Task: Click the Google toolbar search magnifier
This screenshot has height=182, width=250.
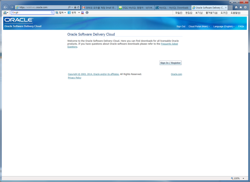Action: pyautogui.click(x=52, y=12)
